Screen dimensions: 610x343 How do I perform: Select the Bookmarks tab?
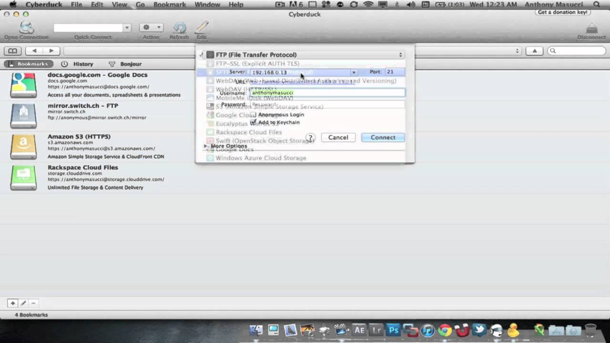29,64
